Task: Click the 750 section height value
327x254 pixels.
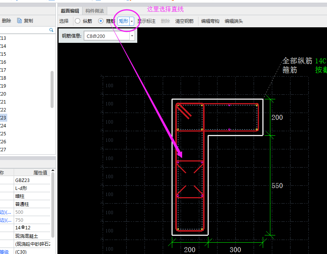Action: tap(32, 220)
